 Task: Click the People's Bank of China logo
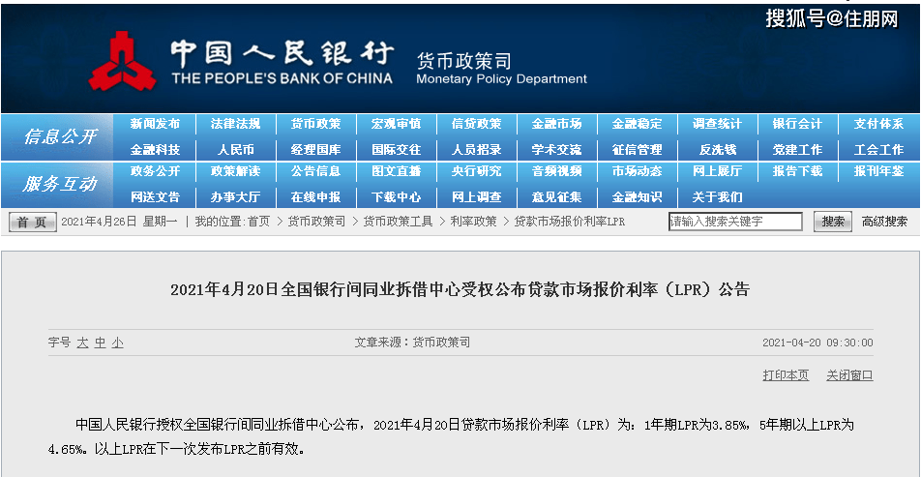[x=122, y=61]
